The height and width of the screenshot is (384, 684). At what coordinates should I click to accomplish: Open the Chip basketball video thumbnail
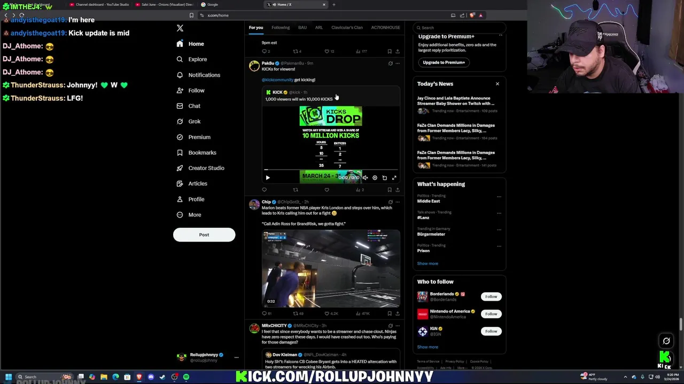[x=331, y=269]
